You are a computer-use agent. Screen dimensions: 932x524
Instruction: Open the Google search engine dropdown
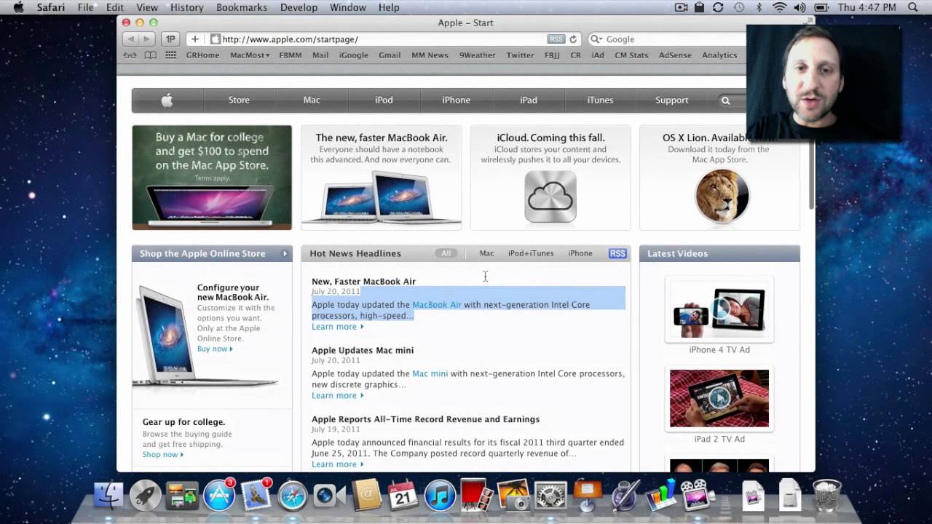click(596, 39)
